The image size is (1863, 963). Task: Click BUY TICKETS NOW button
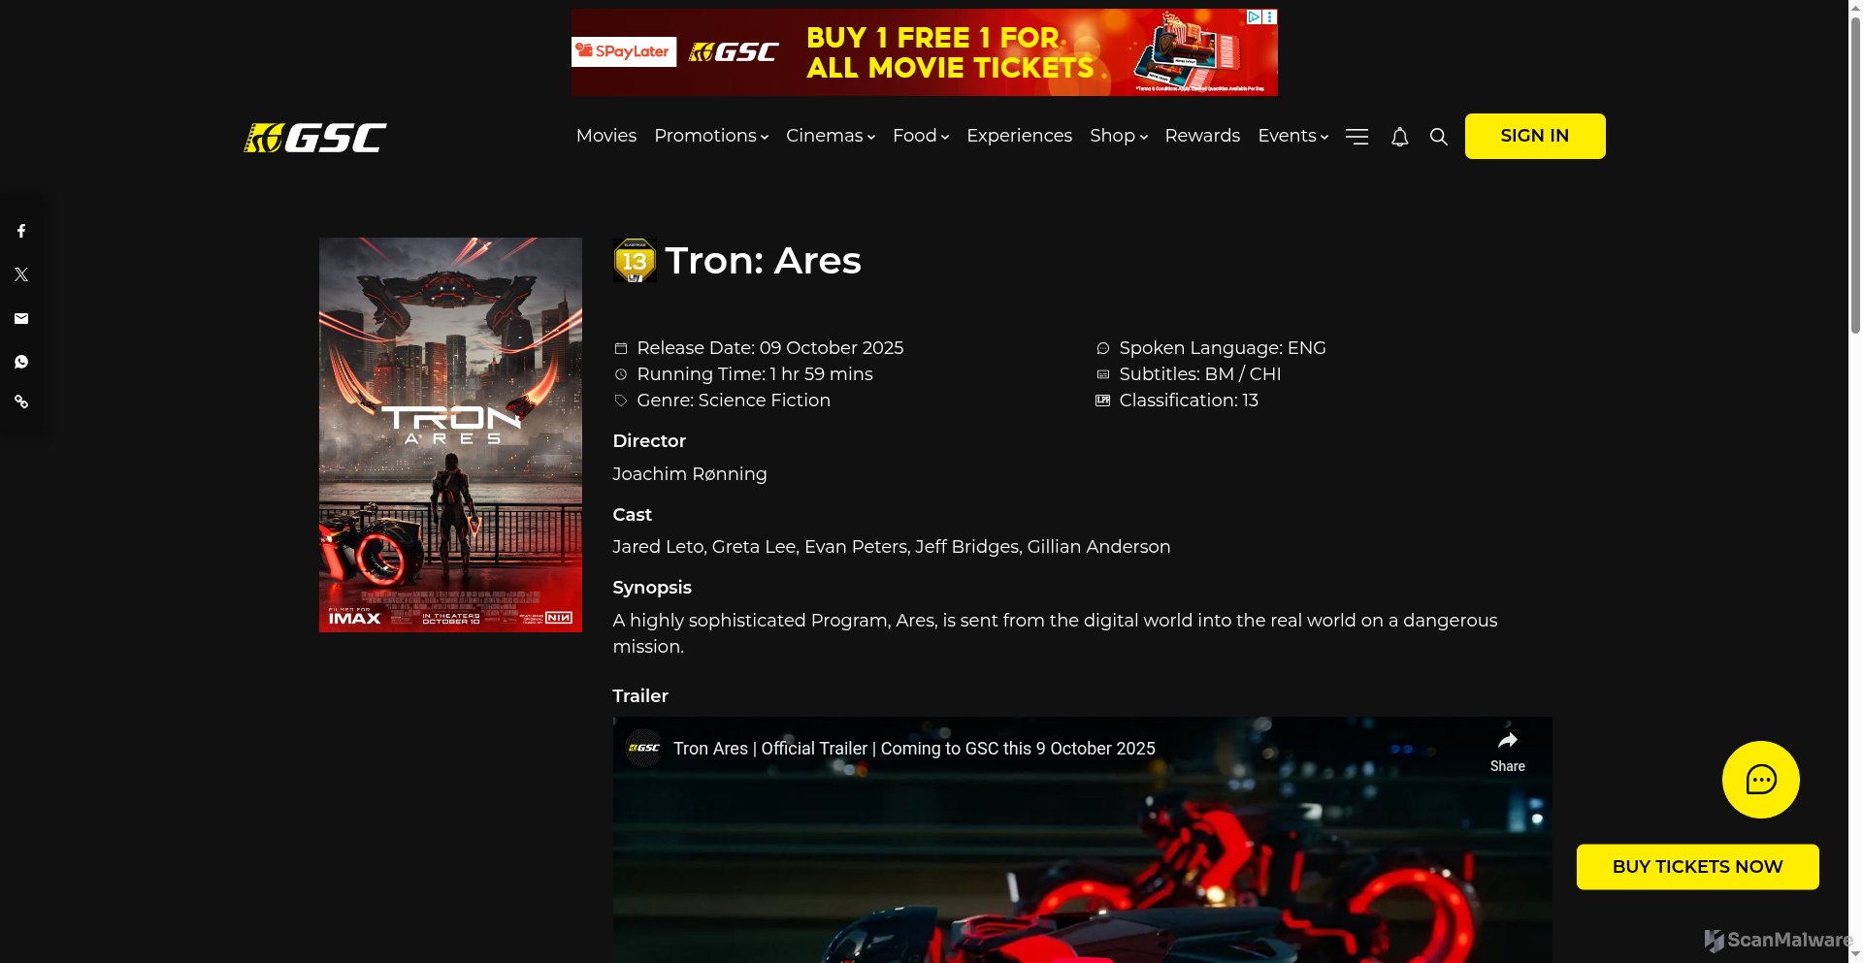[1697, 867]
